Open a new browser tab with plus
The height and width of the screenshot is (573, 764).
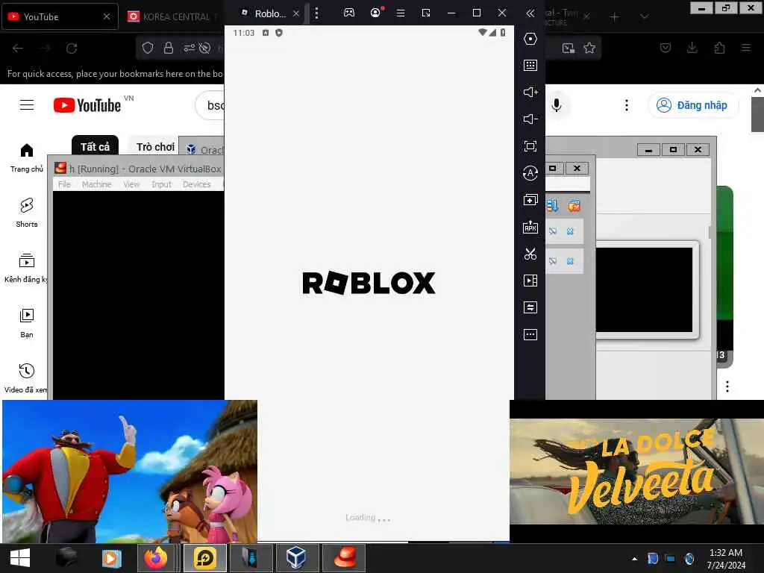[615, 17]
